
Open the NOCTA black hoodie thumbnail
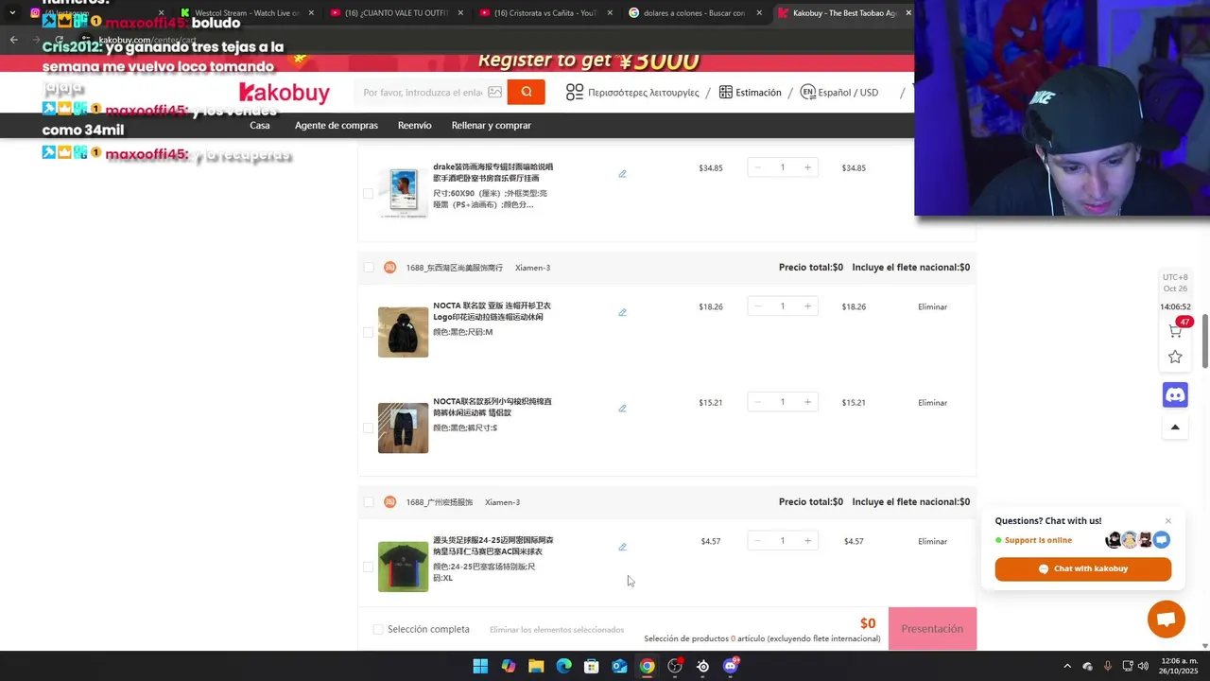click(x=403, y=332)
